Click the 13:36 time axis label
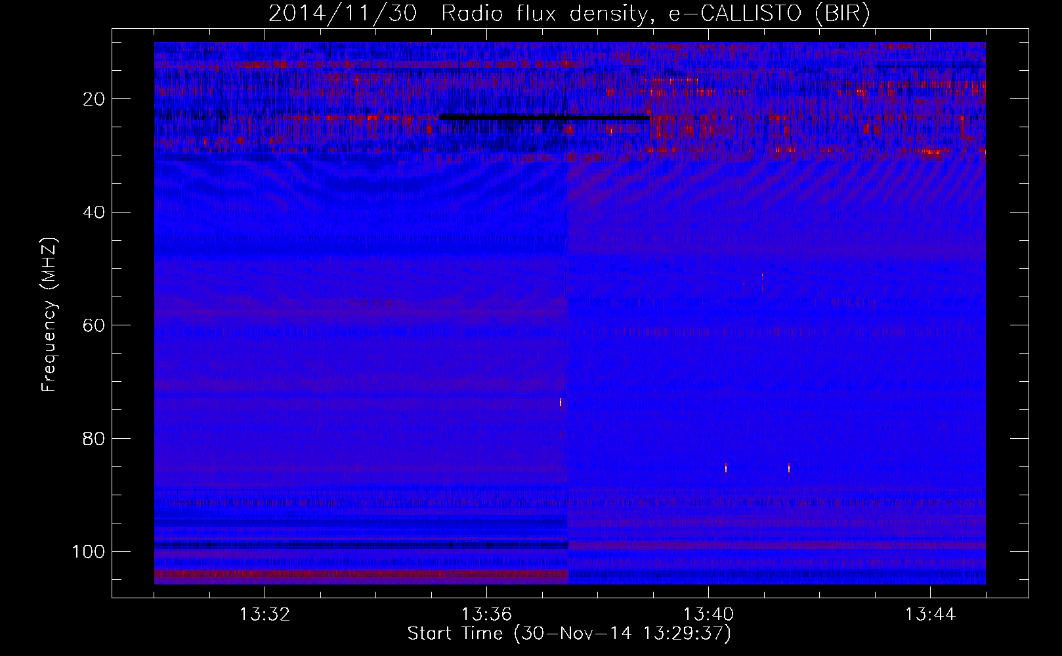Screen dimensions: 1062x656 486,615
